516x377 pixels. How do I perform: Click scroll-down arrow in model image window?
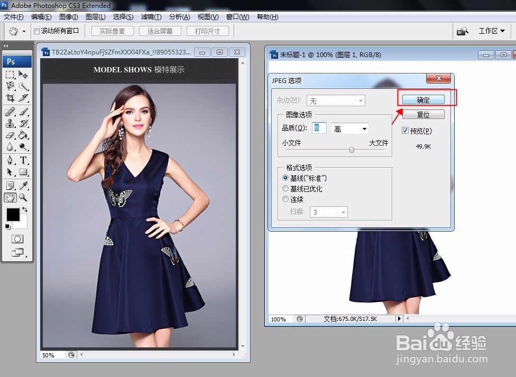243,346
